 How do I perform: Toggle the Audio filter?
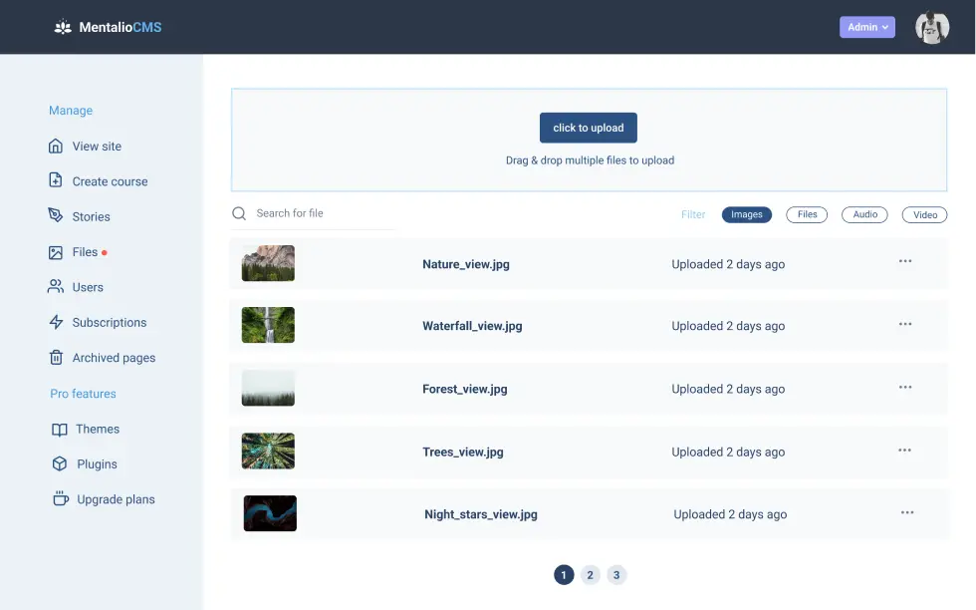point(863,214)
